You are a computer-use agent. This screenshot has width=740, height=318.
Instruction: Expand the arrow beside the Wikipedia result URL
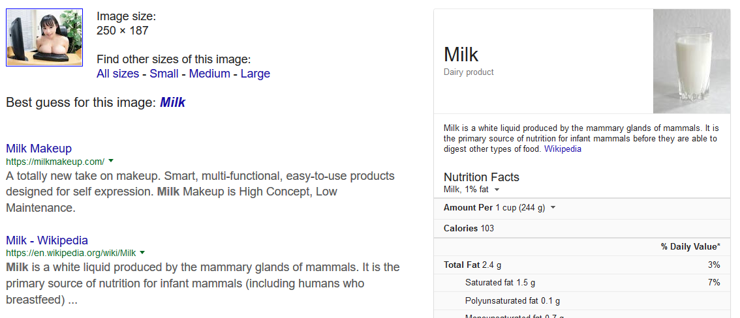coord(142,253)
